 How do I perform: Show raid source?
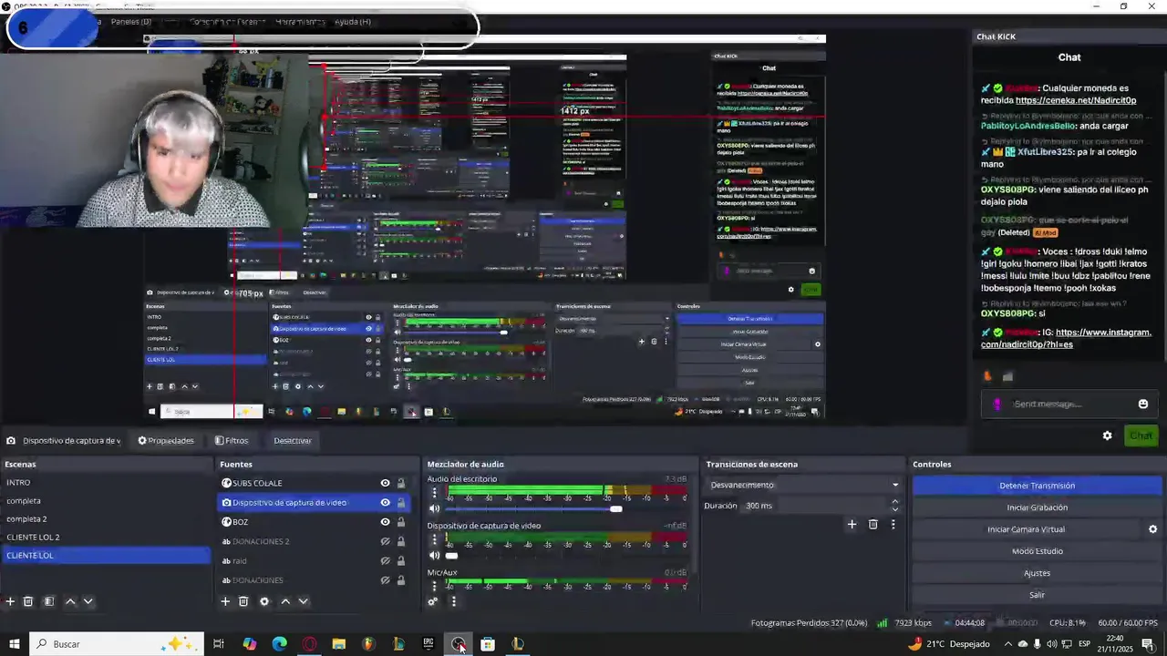tap(385, 561)
